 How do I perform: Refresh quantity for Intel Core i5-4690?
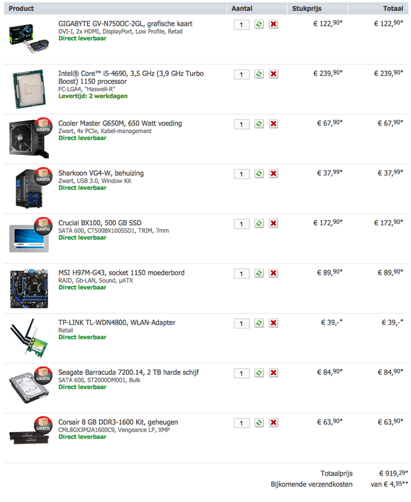tap(259, 74)
